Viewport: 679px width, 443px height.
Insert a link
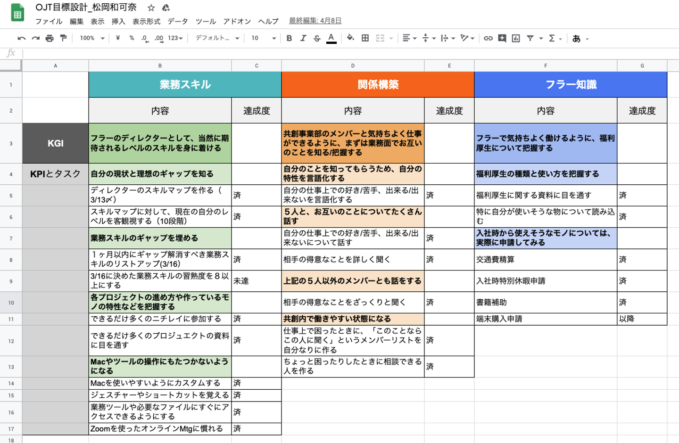pyautogui.click(x=488, y=38)
